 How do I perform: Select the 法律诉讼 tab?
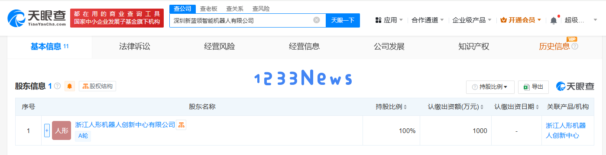coord(134,46)
